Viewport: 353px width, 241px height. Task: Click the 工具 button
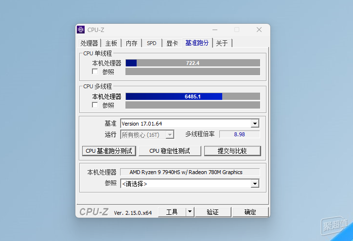coord(172,212)
